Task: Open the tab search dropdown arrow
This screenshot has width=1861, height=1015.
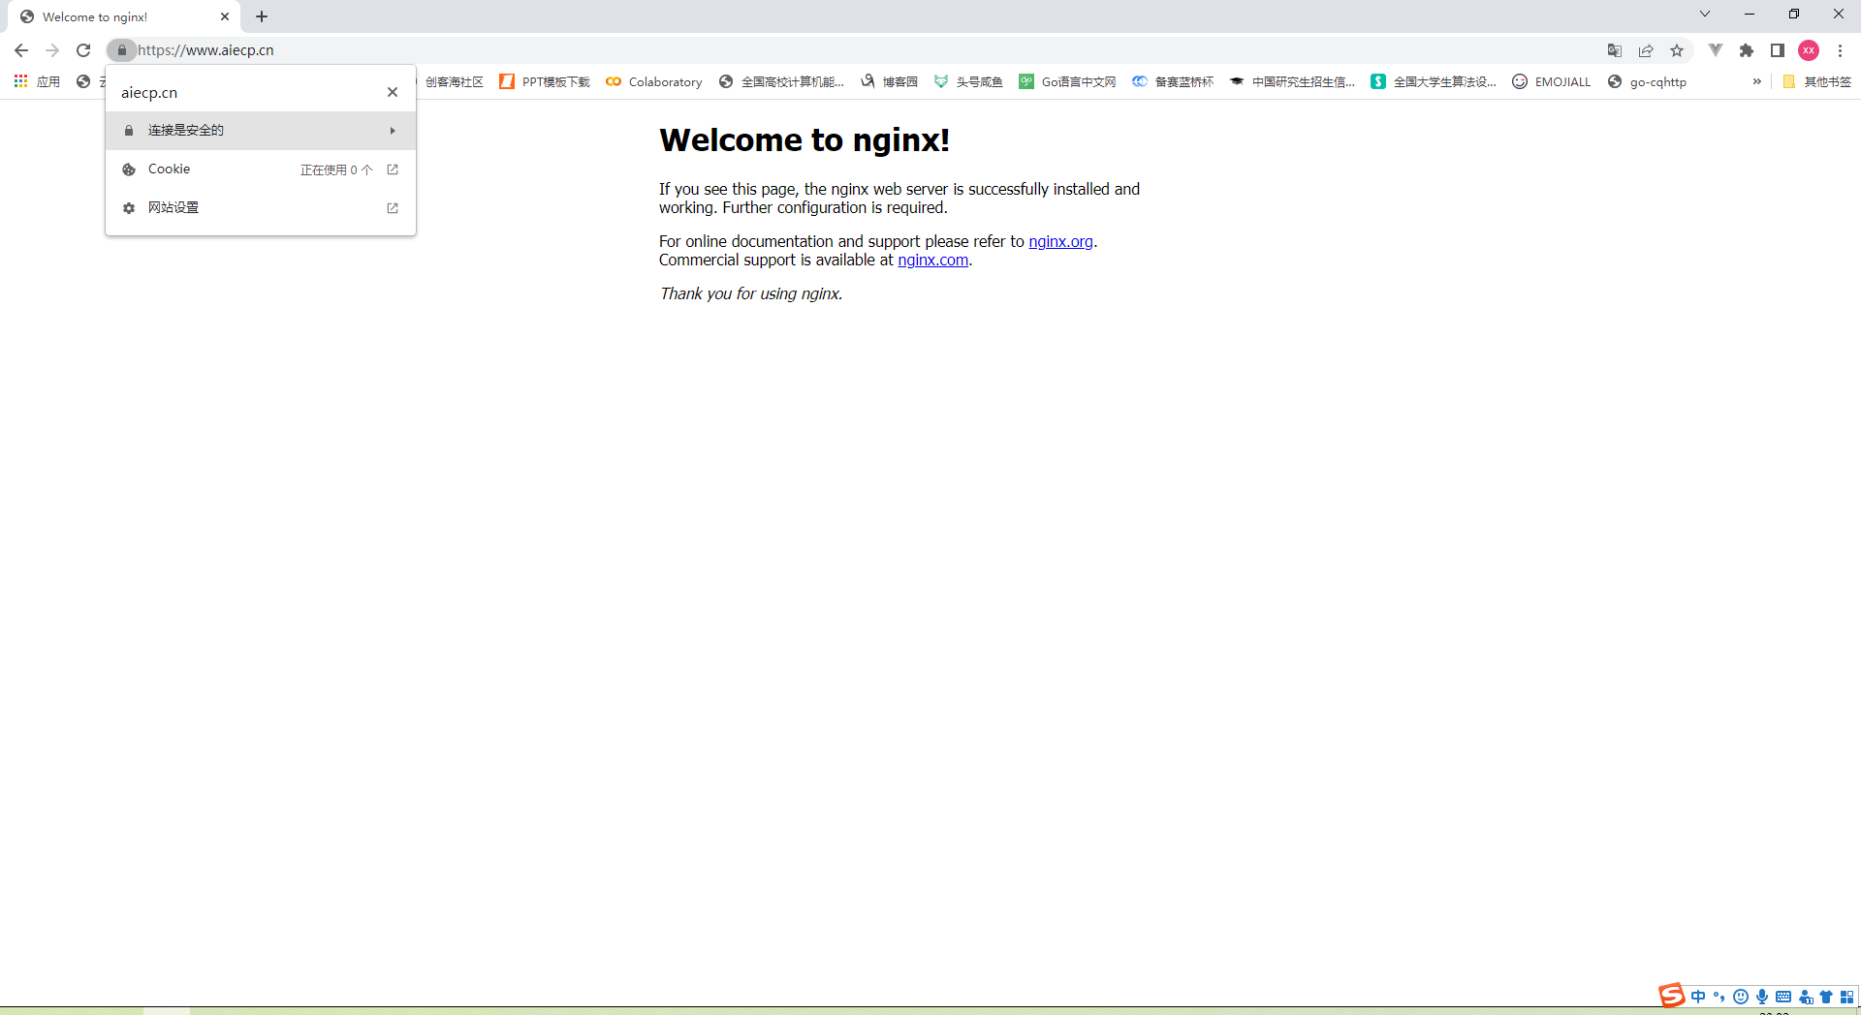Action: [1705, 15]
